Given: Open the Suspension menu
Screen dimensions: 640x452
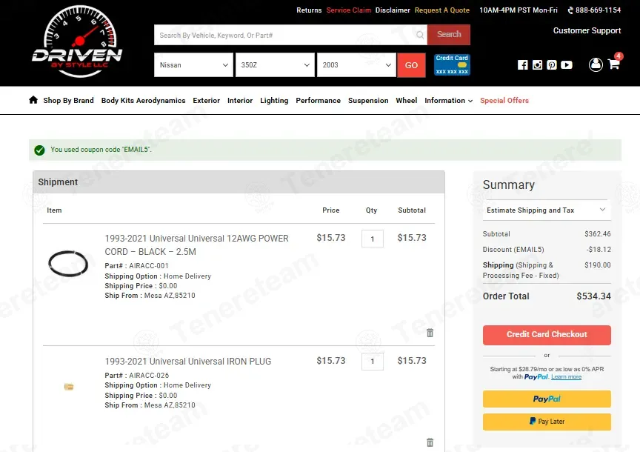Looking at the screenshot, I should [x=368, y=101].
